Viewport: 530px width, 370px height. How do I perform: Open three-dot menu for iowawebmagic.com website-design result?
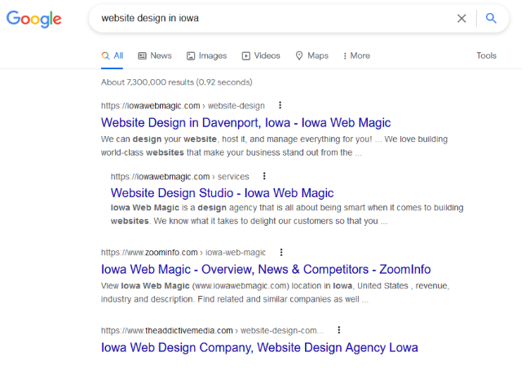pyautogui.click(x=280, y=105)
